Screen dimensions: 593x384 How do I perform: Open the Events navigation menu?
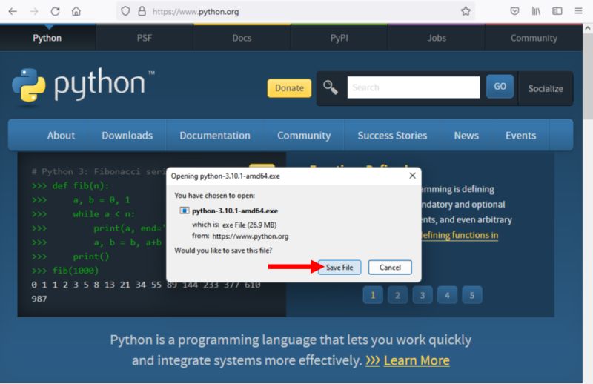(x=521, y=136)
